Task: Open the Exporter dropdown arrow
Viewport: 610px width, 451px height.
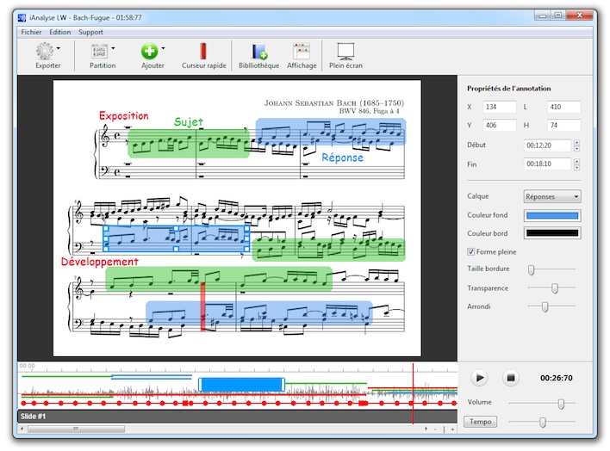Action: [x=59, y=48]
